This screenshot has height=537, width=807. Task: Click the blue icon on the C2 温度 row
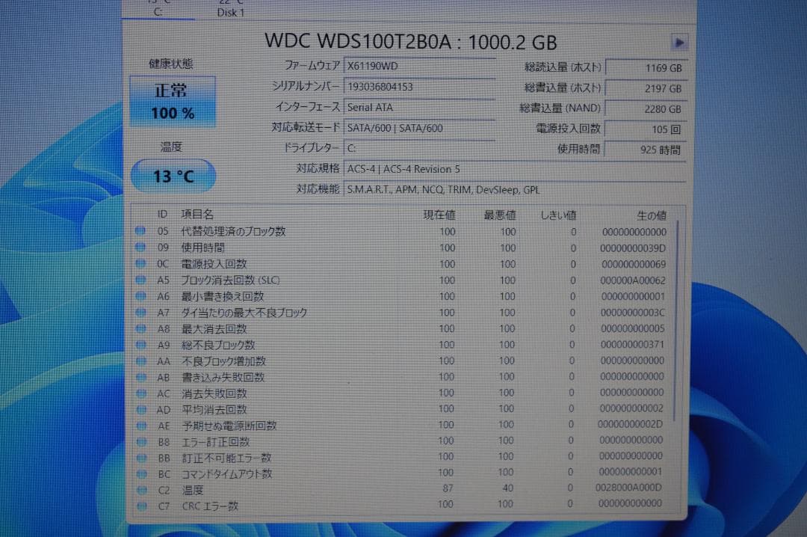(140, 489)
